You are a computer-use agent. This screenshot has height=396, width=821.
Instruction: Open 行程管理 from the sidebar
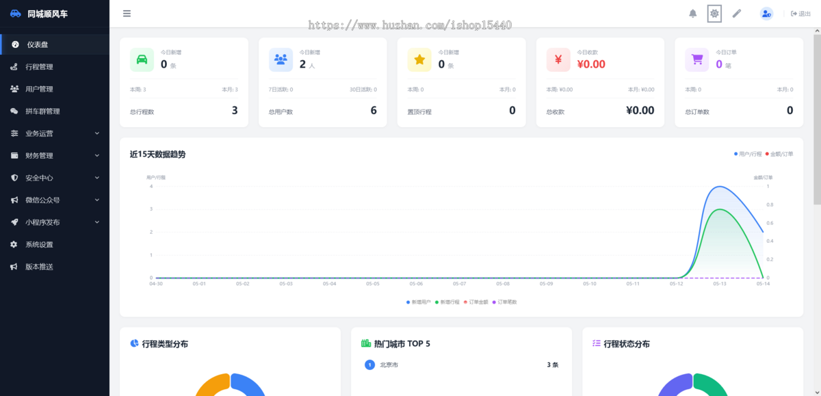[x=55, y=66]
